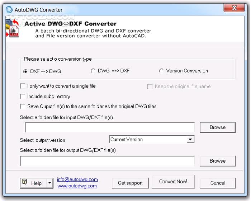The height and width of the screenshot is (201, 251).
Task: Click the AutoDWG Converter title bar icon
Action: click(x=9, y=10)
